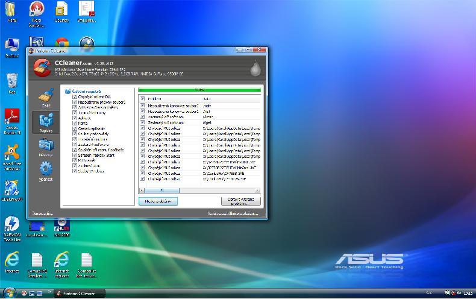
Task: Click the Windows Start orb
Action: [10, 293]
